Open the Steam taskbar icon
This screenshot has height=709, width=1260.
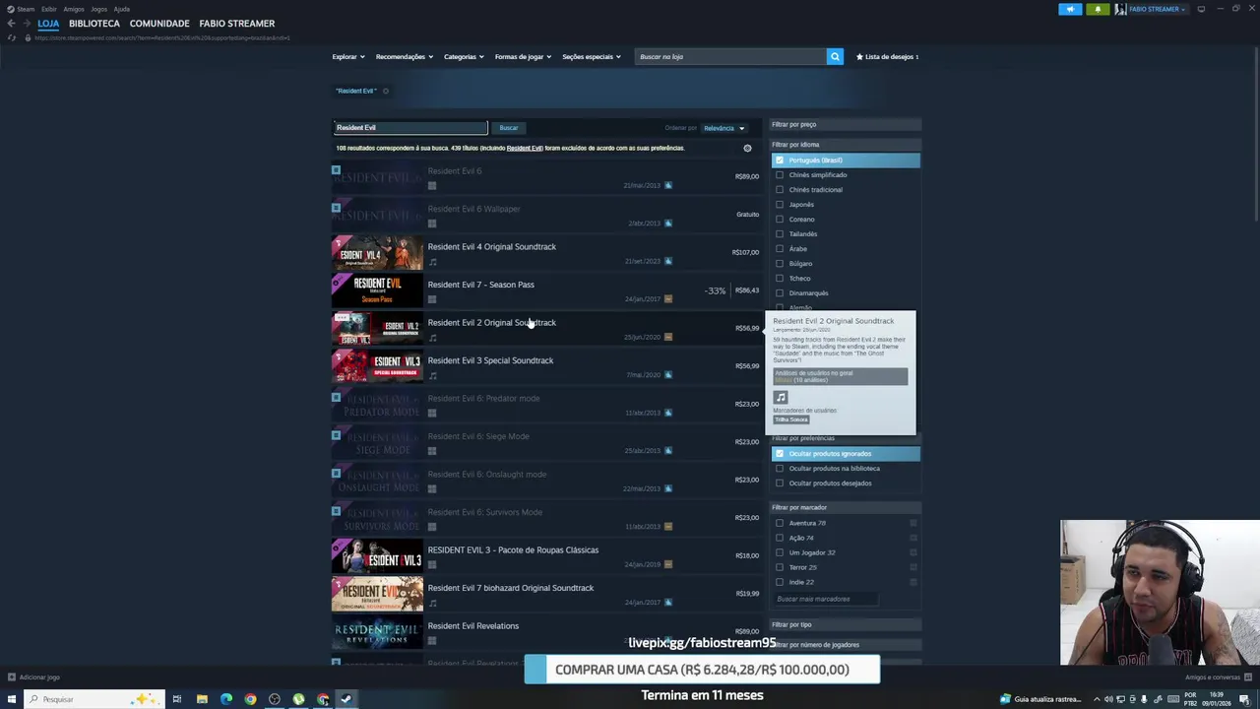(x=346, y=699)
